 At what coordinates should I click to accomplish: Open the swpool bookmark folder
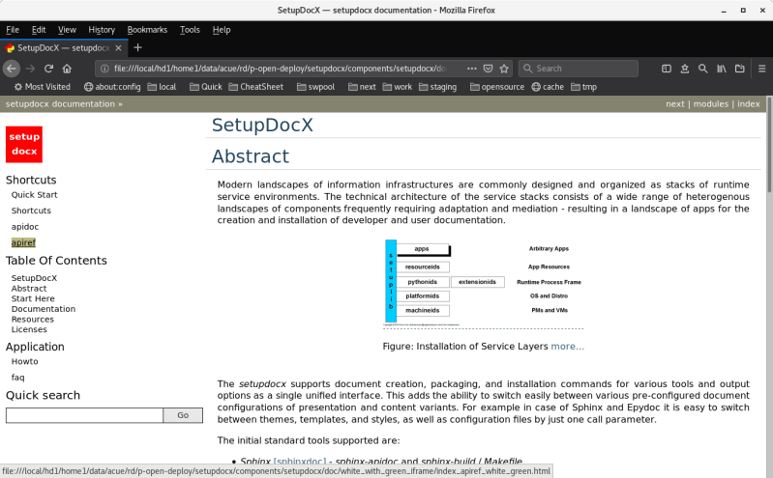tap(315, 87)
